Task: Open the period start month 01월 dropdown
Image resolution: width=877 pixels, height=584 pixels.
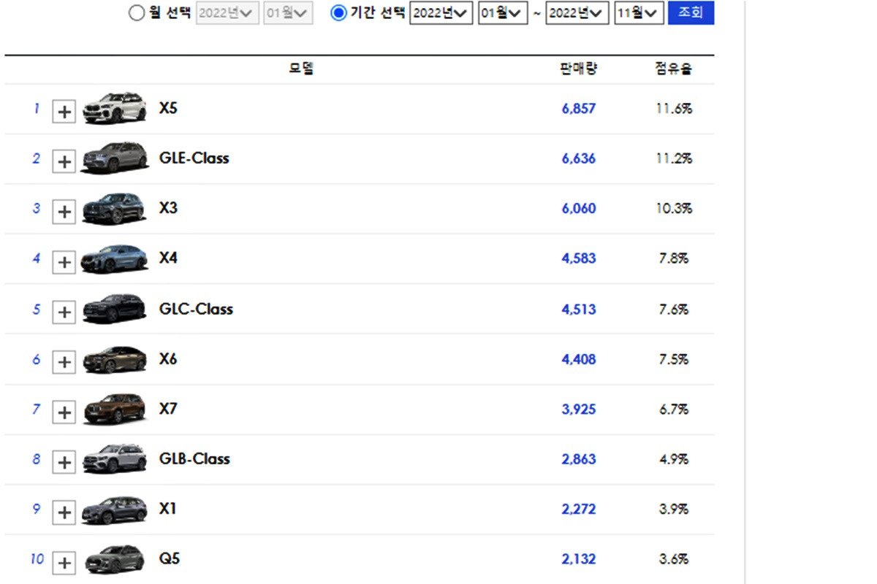Action: pos(503,13)
